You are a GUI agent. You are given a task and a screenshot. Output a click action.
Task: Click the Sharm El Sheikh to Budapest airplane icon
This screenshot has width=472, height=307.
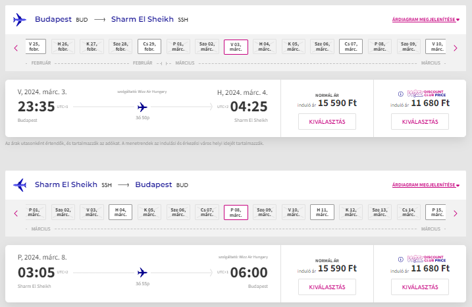[20, 184]
